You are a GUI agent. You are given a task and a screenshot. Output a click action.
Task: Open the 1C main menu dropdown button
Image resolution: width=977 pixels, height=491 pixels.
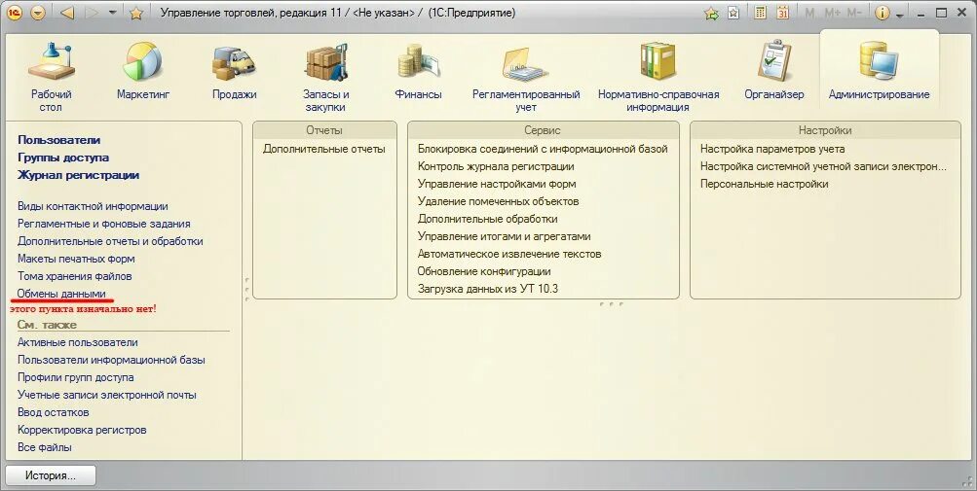pos(37,13)
